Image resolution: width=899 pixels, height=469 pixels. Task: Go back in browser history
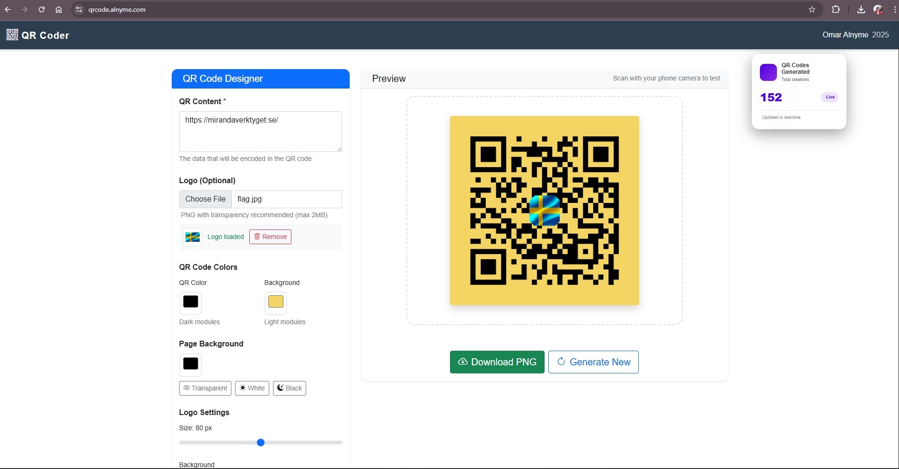click(x=8, y=9)
